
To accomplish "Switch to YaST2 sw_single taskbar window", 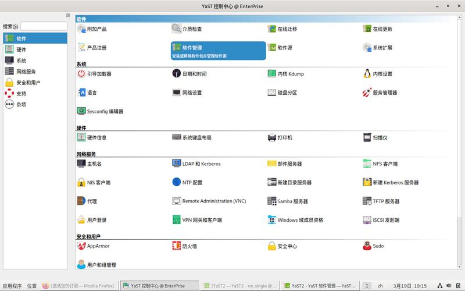I will 239,286.
